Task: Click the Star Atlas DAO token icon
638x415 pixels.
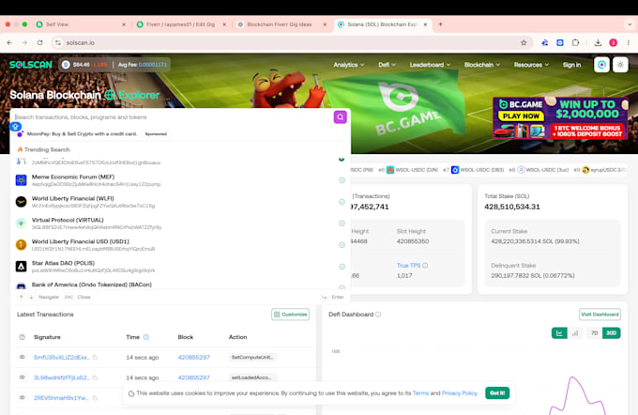Action: [x=22, y=267]
